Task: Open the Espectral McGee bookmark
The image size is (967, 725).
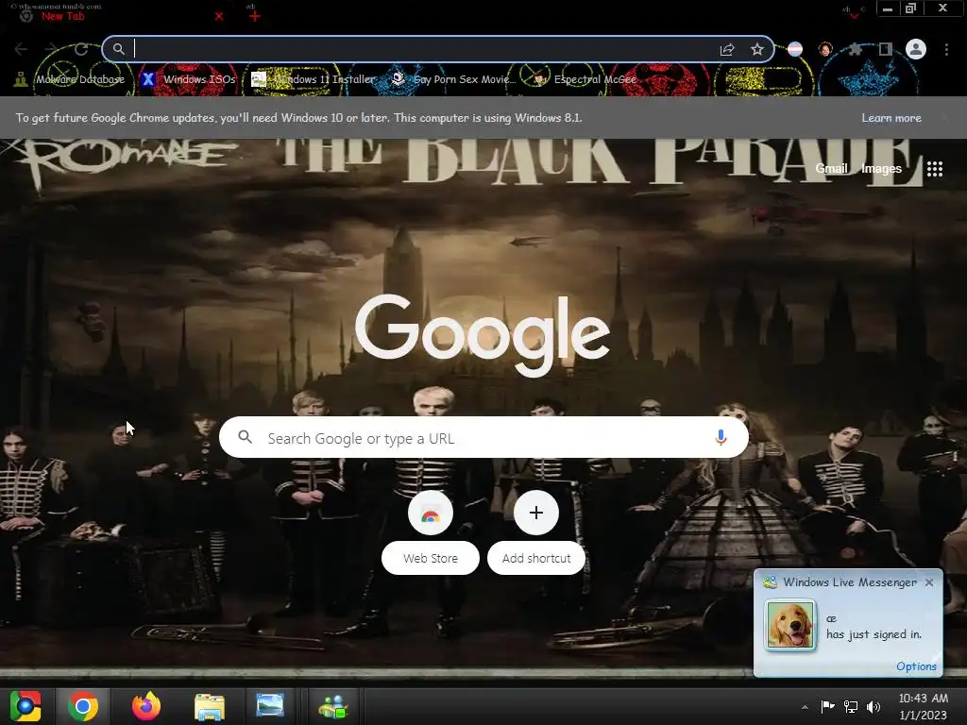Action: coord(585,79)
